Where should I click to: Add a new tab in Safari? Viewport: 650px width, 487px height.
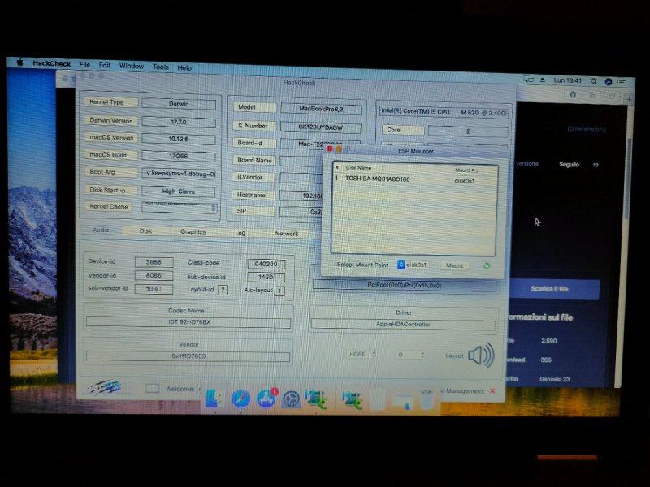pyautogui.click(x=629, y=99)
